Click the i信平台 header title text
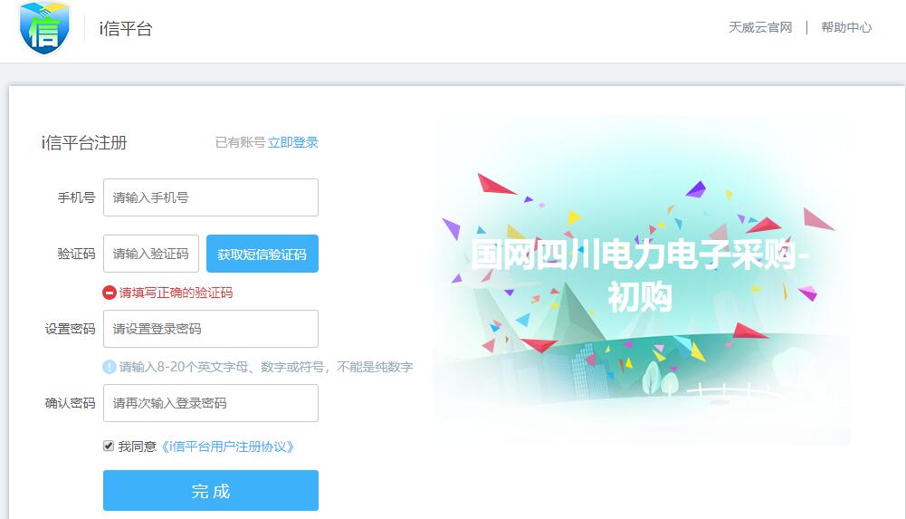This screenshot has height=519, width=906. (126, 28)
